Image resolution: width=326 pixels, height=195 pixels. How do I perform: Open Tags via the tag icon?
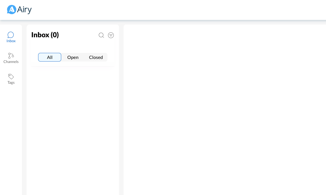click(11, 77)
